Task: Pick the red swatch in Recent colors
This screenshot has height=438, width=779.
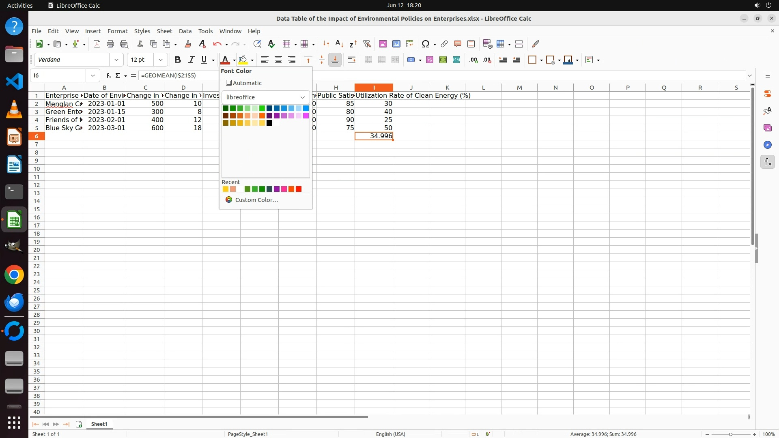Action: (x=299, y=189)
